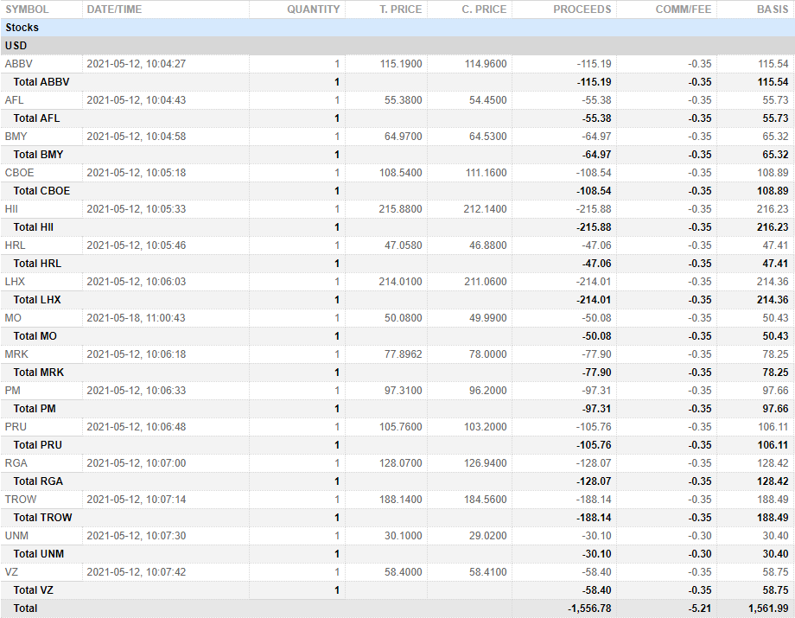Viewport: 795px width, 618px height.
Task: Click LHX closing price 211.0600
Action: pos(486,282)
